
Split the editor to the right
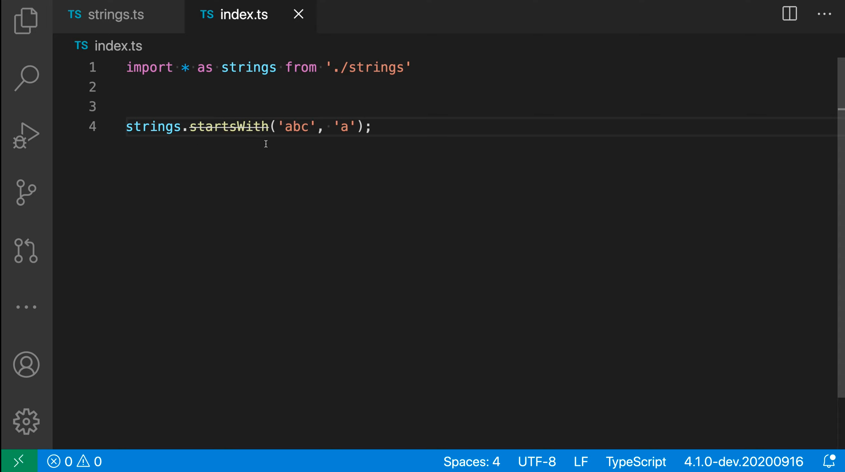[789, 14]
